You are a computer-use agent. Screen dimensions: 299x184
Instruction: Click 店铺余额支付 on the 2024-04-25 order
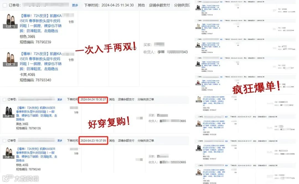click(159, 5)
